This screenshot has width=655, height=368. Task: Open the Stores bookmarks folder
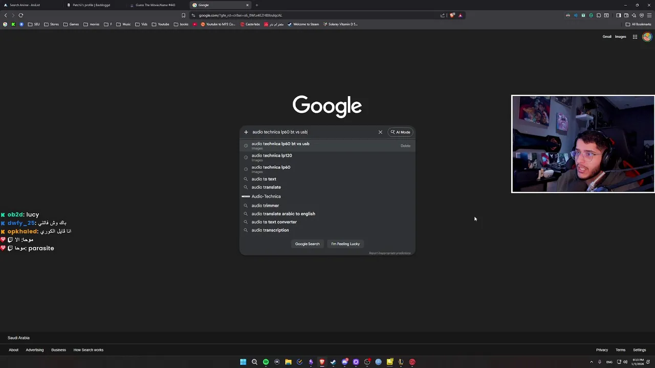(x=51, y=24)
